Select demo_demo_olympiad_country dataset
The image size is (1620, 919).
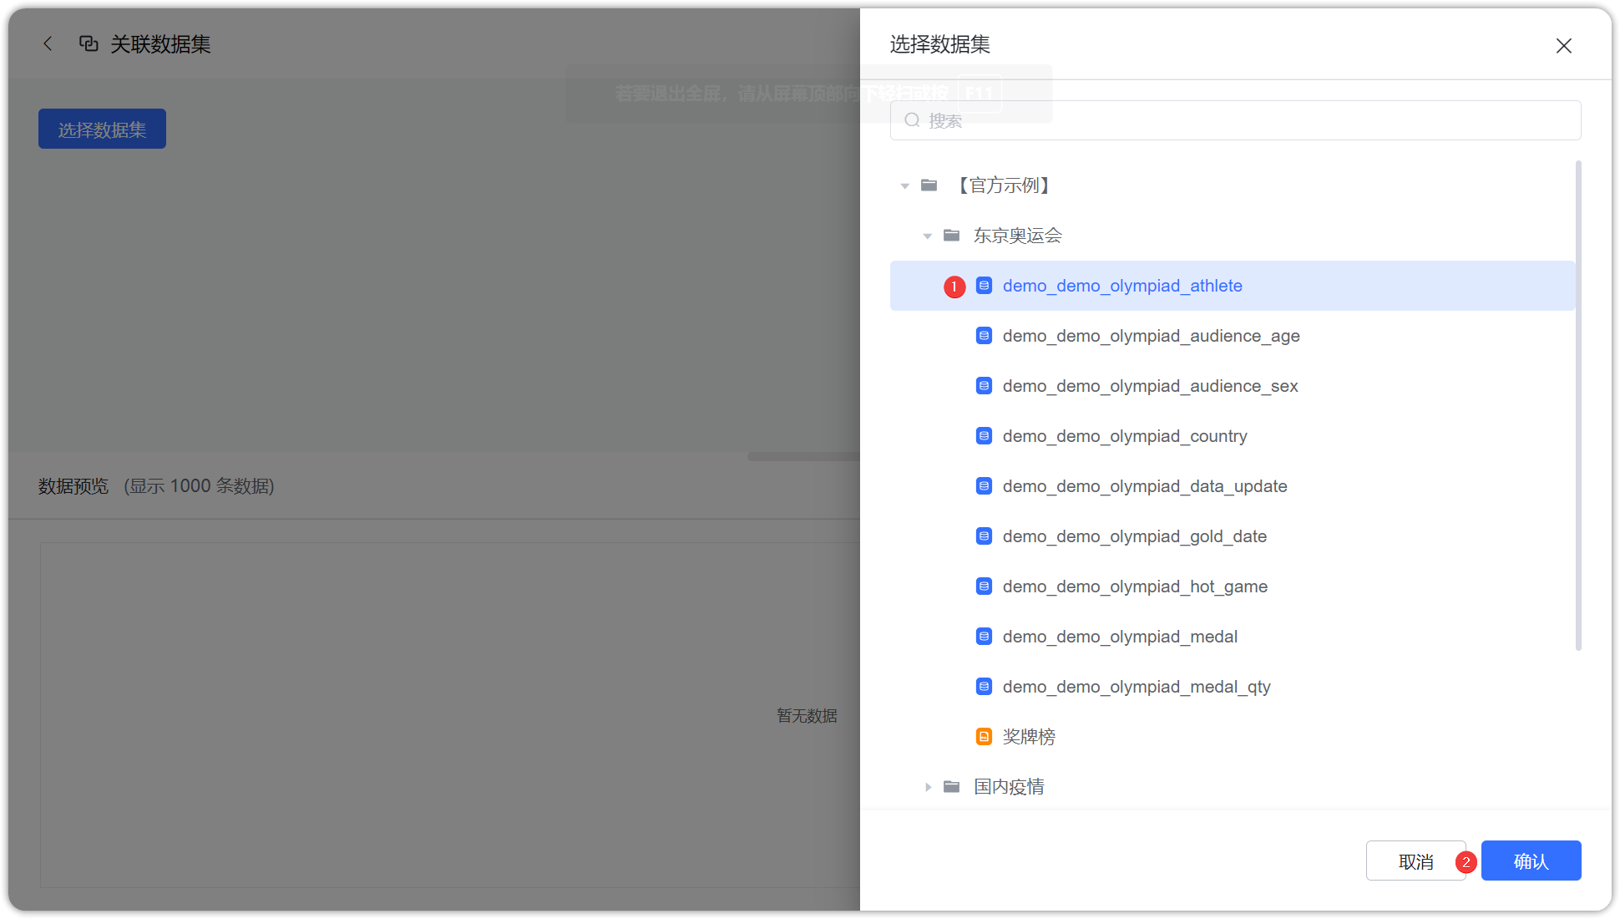point(1233,436)
